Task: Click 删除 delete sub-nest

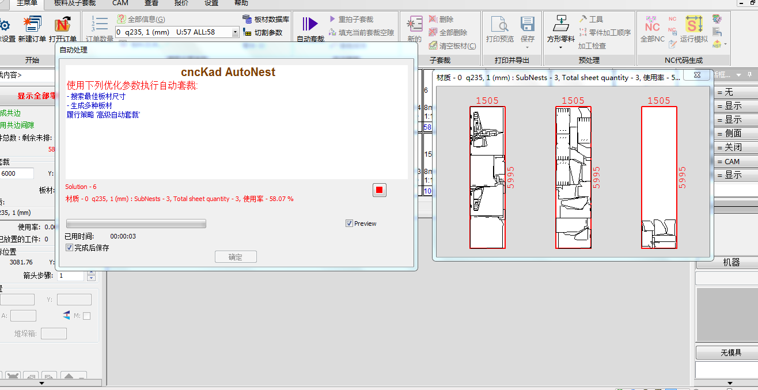Action: [x=441, y=20]
